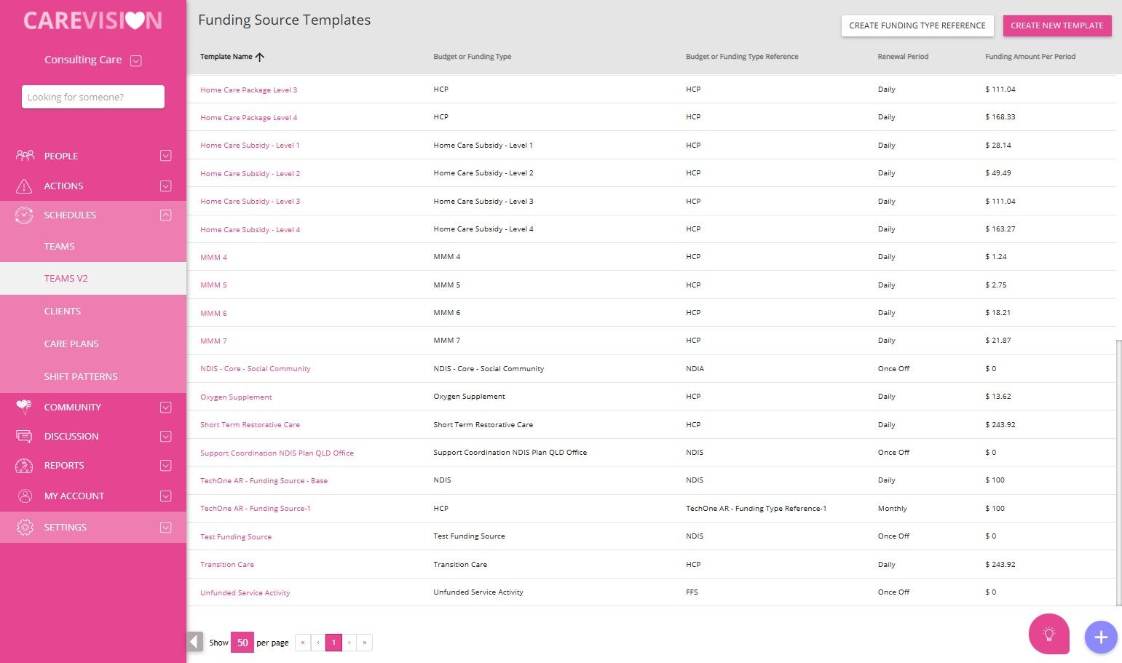Click the Settings gear icon
The image size is (1122, 663).
click(x=25, y=528)
